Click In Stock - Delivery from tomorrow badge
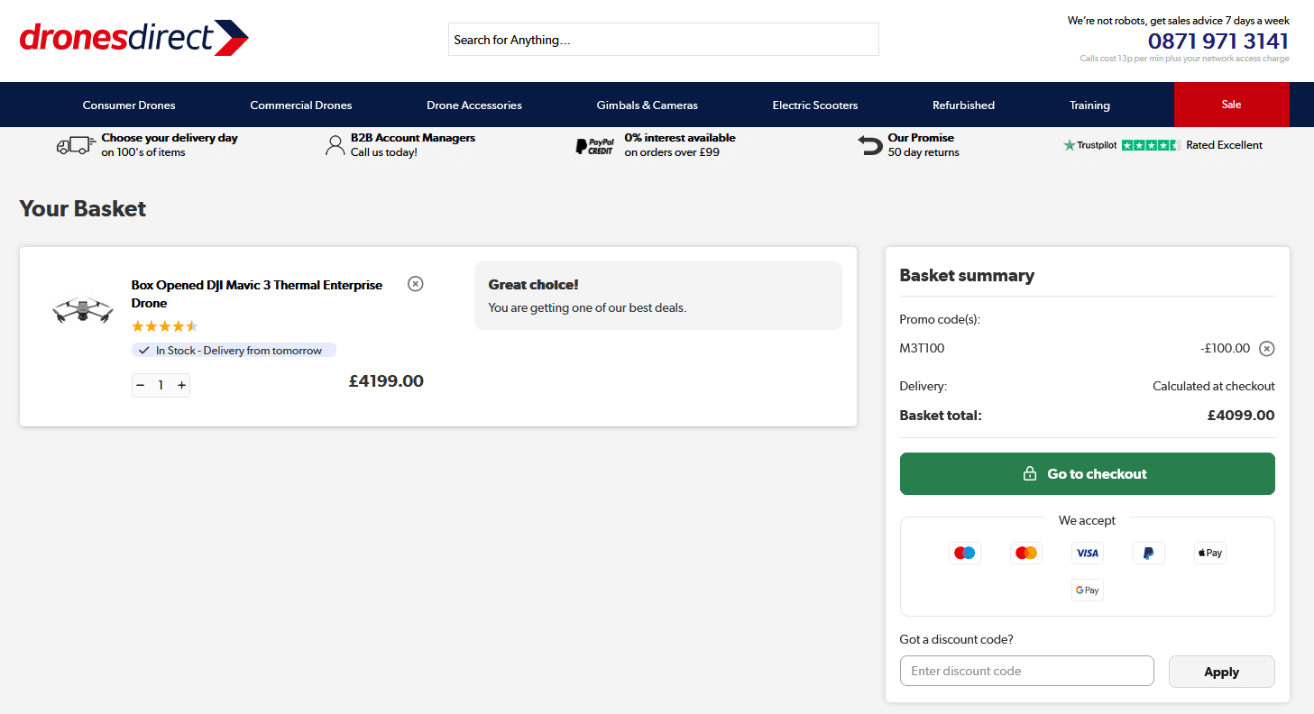 [234, 351]
